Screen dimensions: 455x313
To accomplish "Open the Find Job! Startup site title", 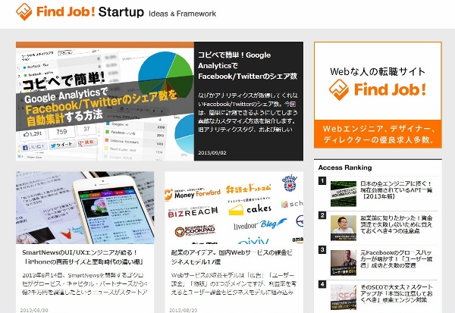I will pyautogui.click(x=90, y=12).
